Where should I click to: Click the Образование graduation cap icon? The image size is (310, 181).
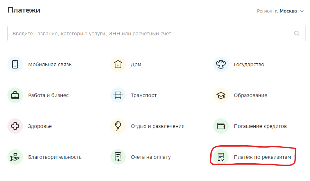click(221, 95)
